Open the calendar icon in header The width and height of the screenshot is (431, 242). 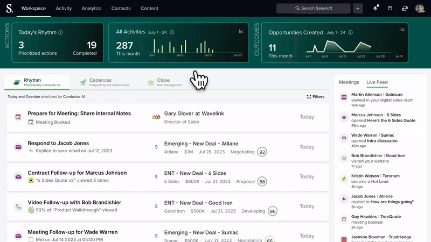tap(390, 8)
